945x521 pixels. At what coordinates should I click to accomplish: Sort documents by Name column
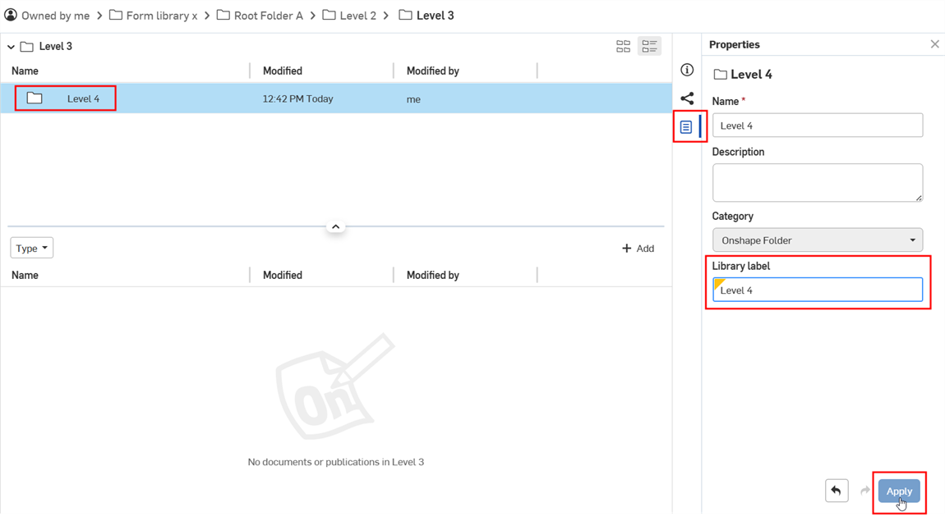pyautogui.click(x=25, y=275)
